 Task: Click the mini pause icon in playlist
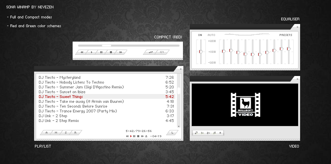pos(134,136)
